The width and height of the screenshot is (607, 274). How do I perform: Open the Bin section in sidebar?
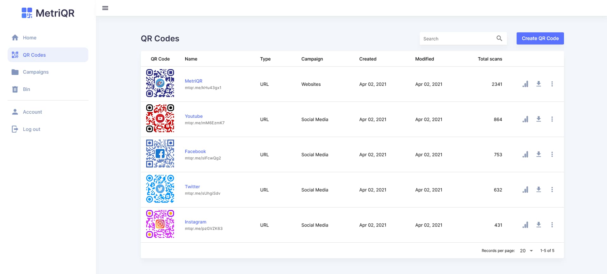27,89
